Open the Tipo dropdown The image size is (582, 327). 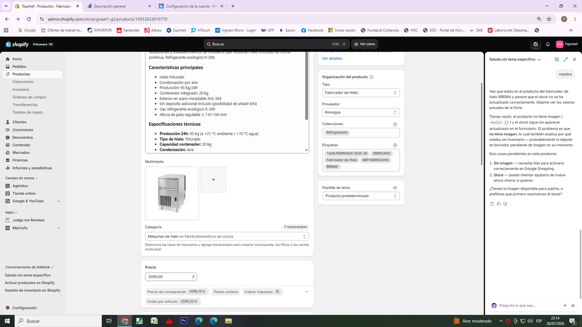pos(361,93)
